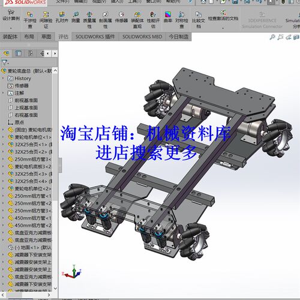The image size is (300, 300).
Task: Switch to the FeatureManager design tree icon tab
Action: [7, 53]
